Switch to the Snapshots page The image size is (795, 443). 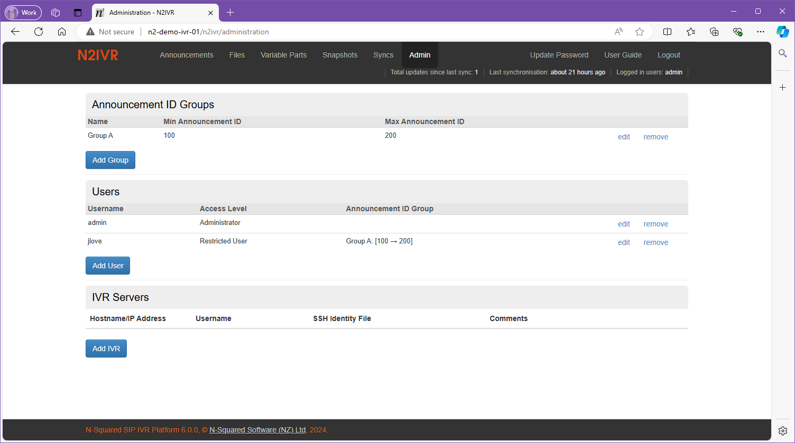click(340, 55)
